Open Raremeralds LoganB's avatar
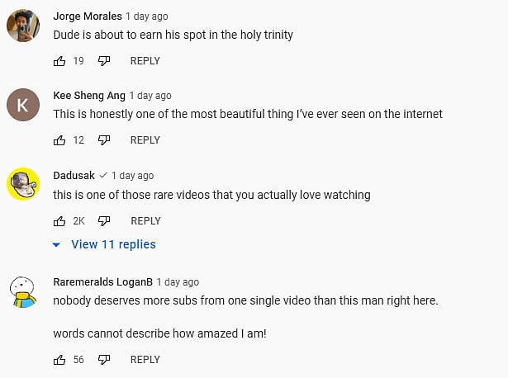Viewport: 508px width, 378px height. tap(22, 291)
